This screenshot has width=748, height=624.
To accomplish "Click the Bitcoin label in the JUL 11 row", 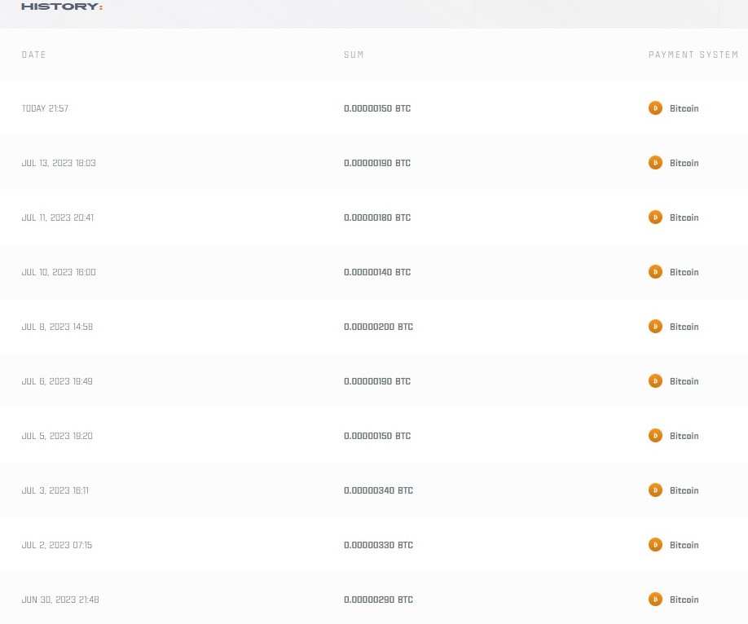I will [x=684, y=218].
